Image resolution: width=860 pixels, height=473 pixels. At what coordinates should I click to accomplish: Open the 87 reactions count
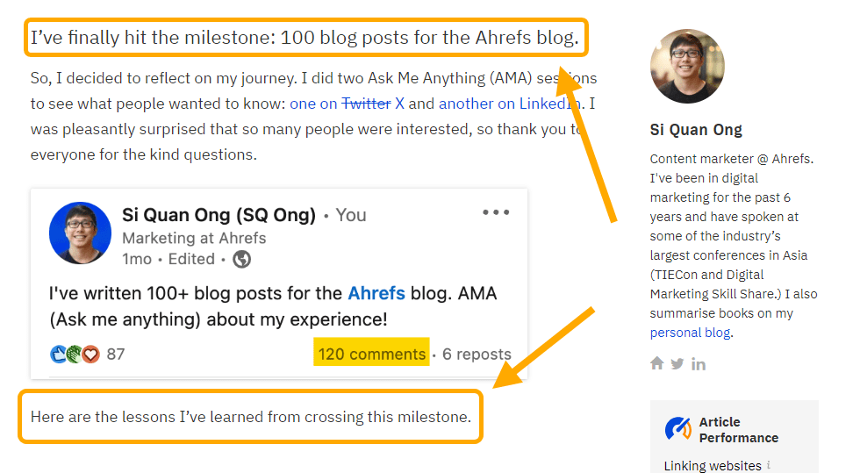[x=116, y=355]
